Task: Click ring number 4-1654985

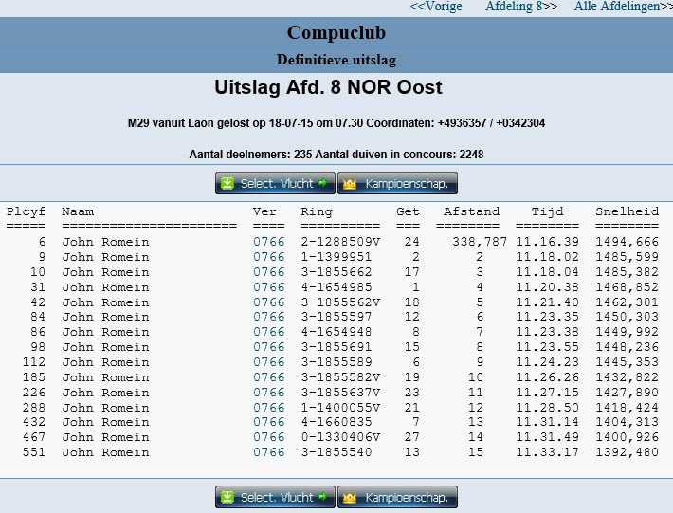Action: (336, 286)
